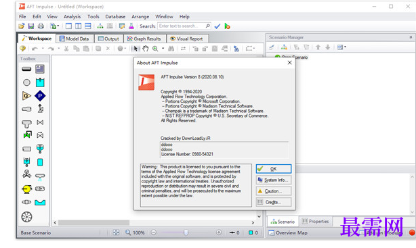The image size is (416, 248).
Task: Select the yellow Pump junction
Action: (26, 189)
